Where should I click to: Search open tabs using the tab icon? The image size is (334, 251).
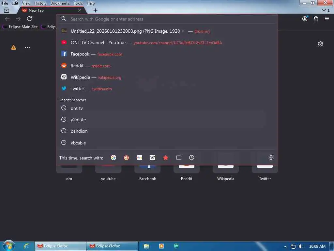(179, 158)
